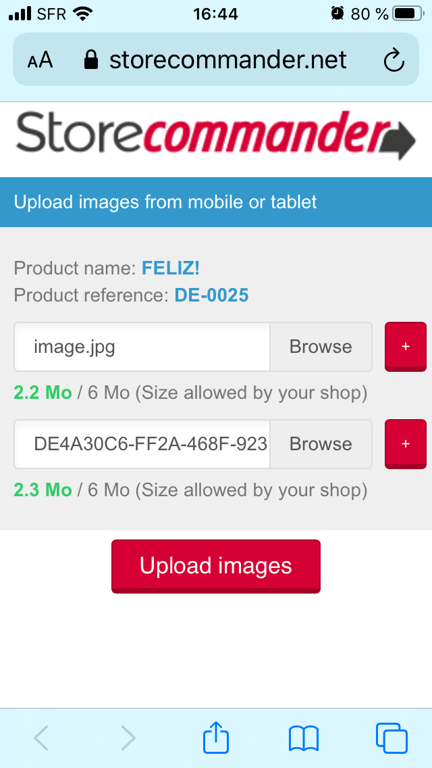Tap the DE-0025 product reference
Screen dimensions: 432x768
pyautogui.click(x=211, y=295)
